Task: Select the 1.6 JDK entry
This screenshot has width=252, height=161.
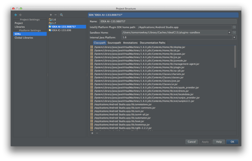Action: [67, 19]
